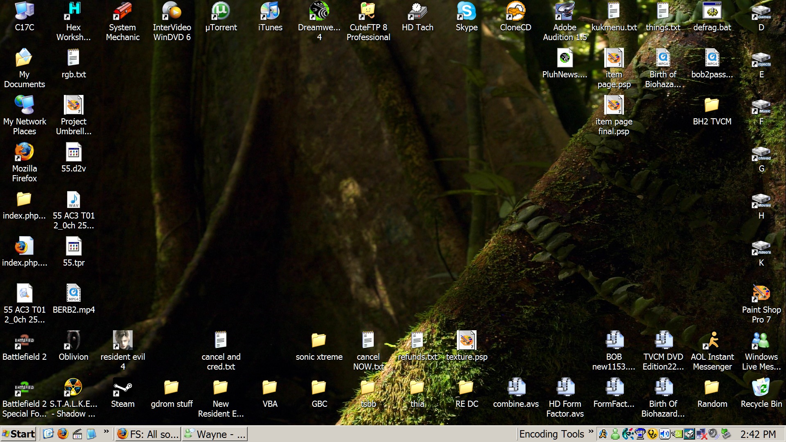
Task: Select the Oblivion game shortcut
Action: click(x=73, y=341)
